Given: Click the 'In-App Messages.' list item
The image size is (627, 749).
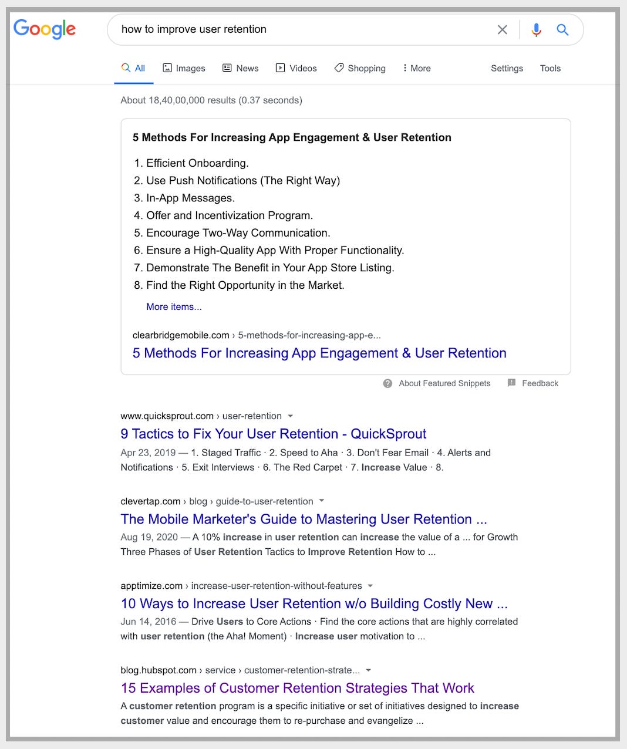Looking at the screenshot, I should pos(190,198).
